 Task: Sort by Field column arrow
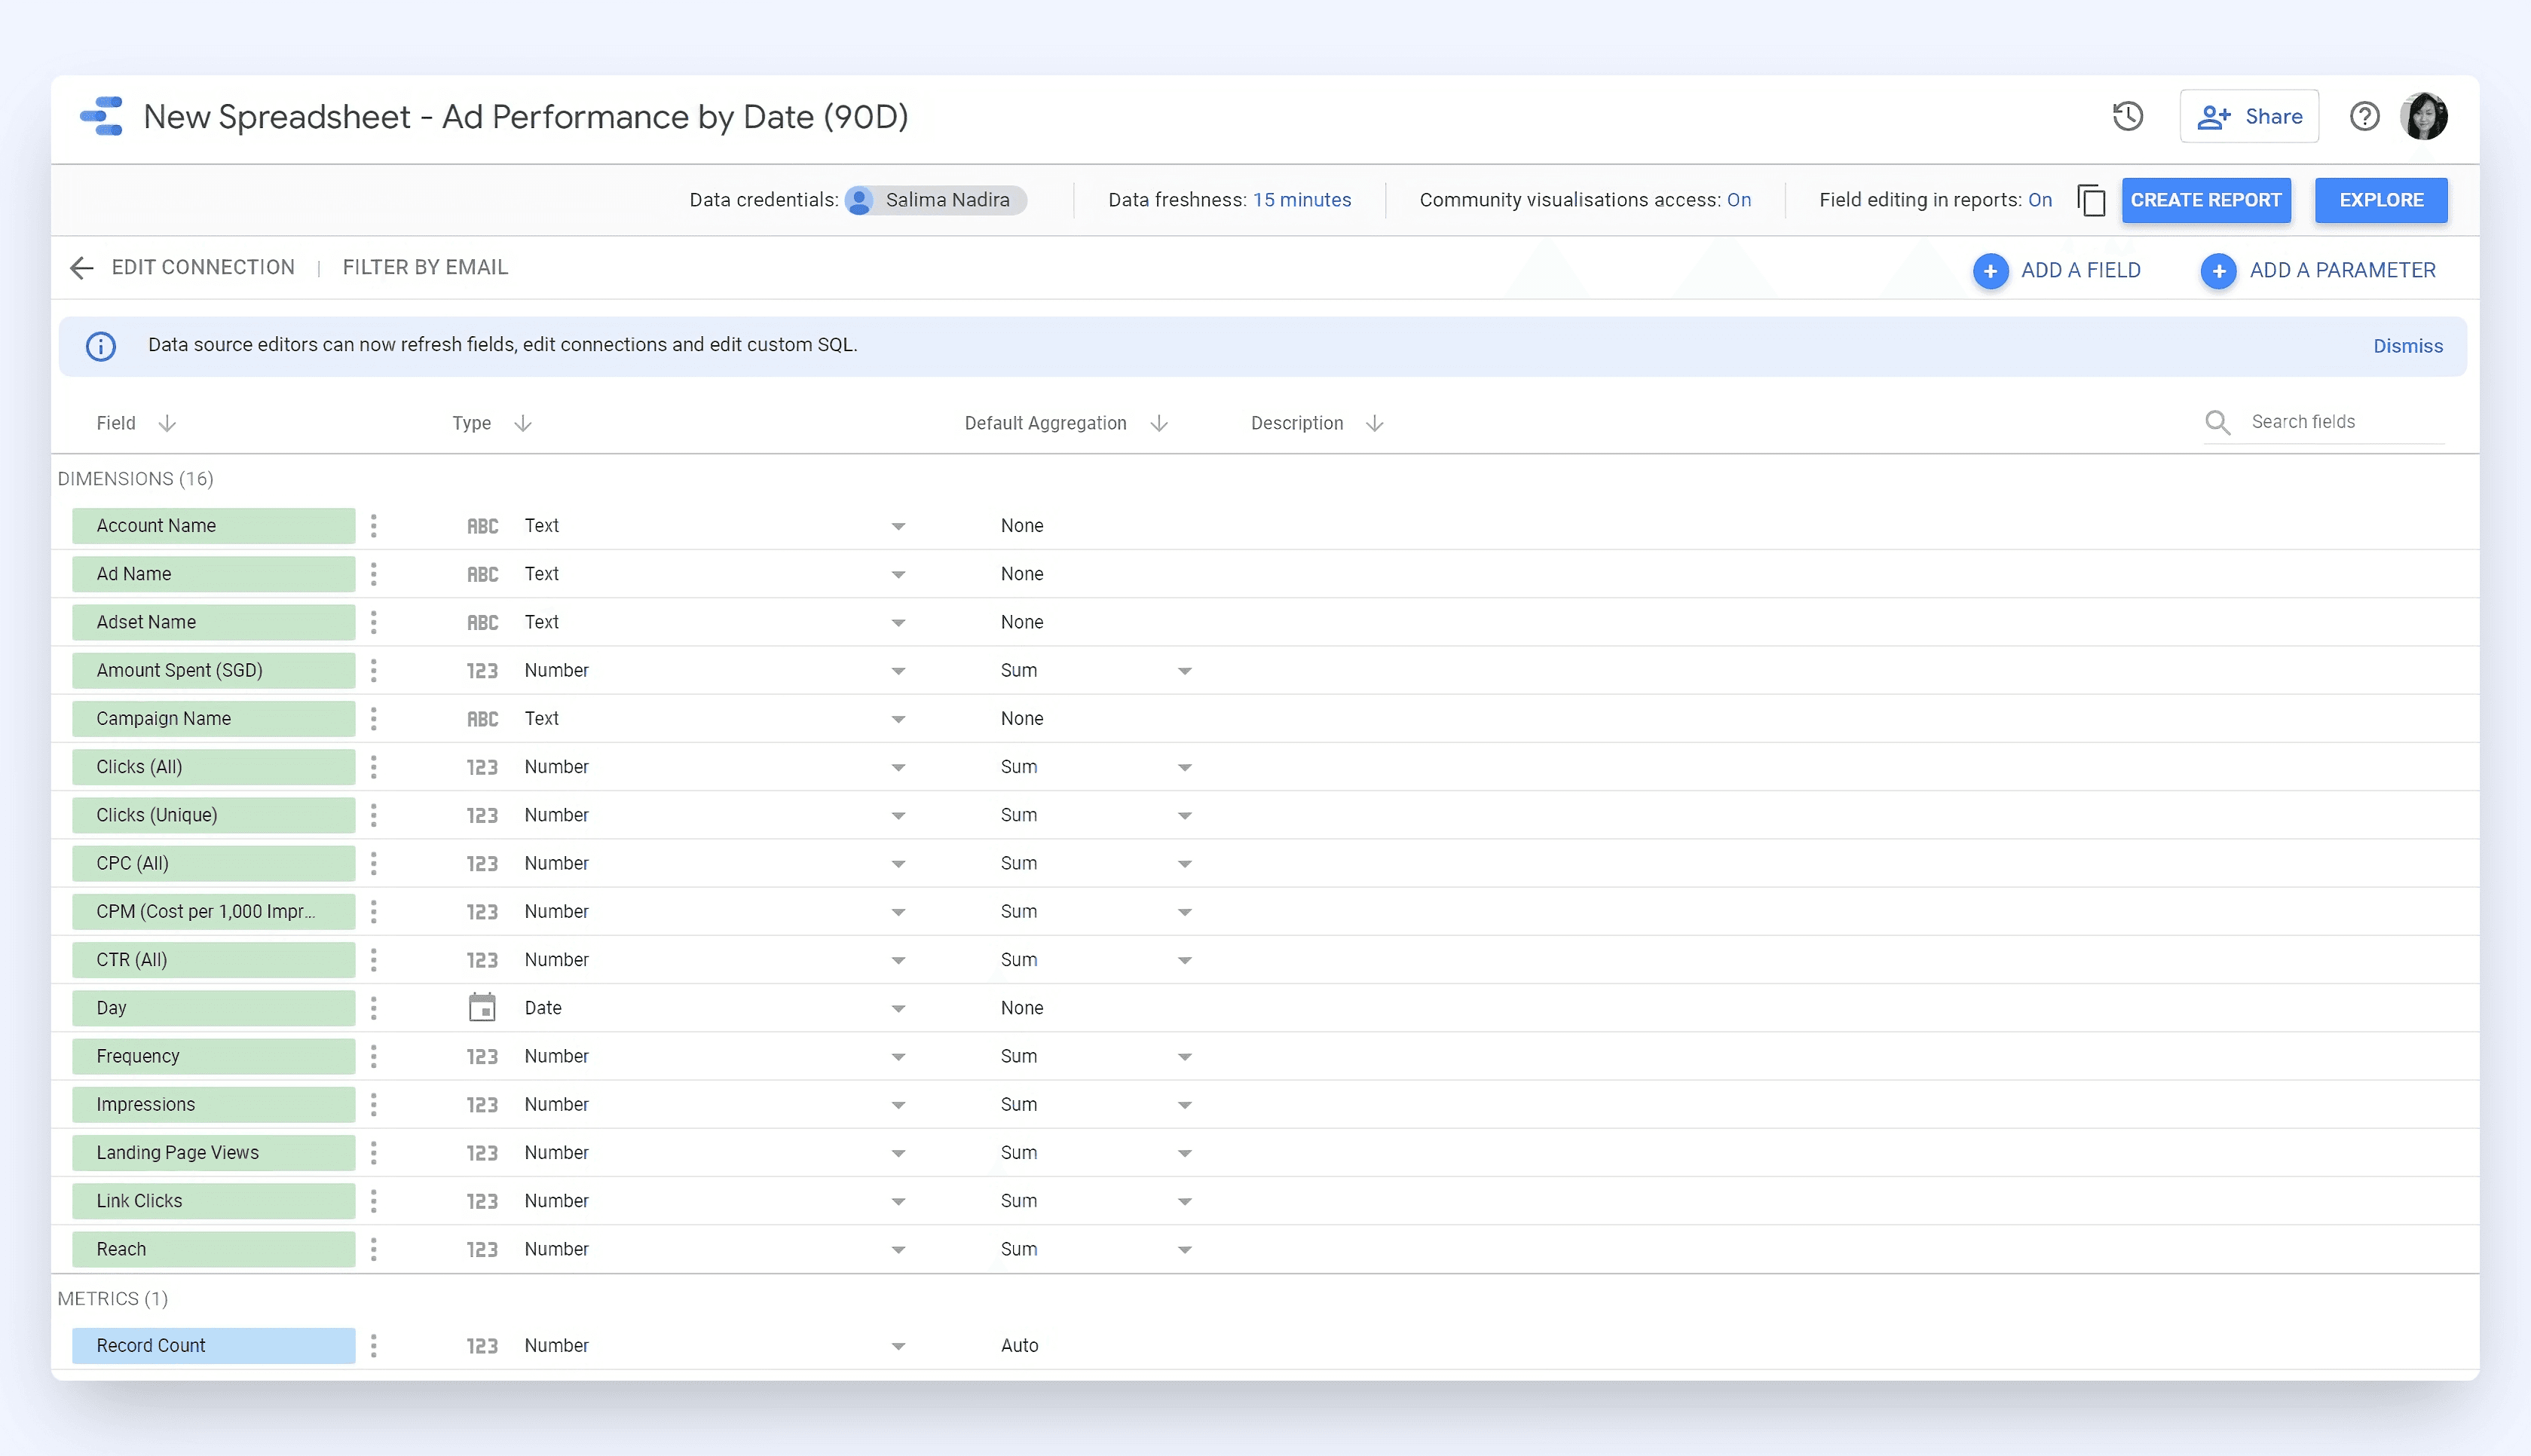167,424
